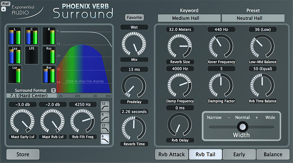293x163 pixels.
Task: Open the Pref button
Action: point(5,3)
